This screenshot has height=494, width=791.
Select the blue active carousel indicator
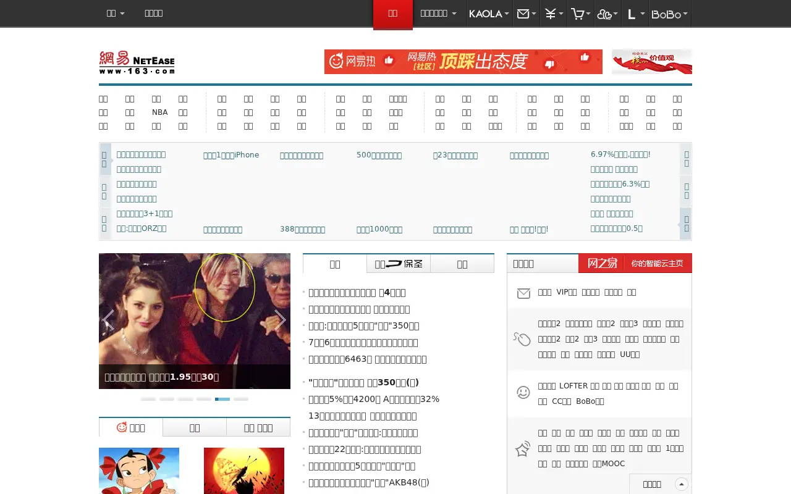tap(222, 399)
